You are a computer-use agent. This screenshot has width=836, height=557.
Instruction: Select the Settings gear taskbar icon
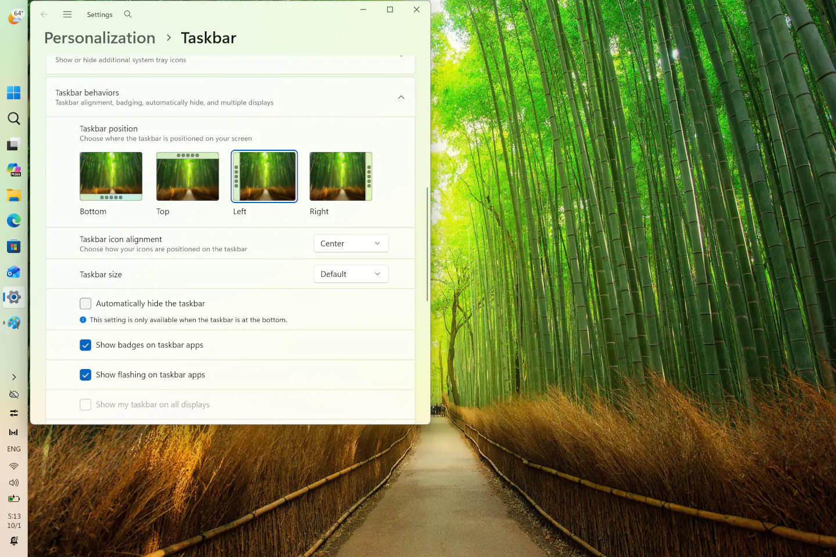(x=13, y=297)
